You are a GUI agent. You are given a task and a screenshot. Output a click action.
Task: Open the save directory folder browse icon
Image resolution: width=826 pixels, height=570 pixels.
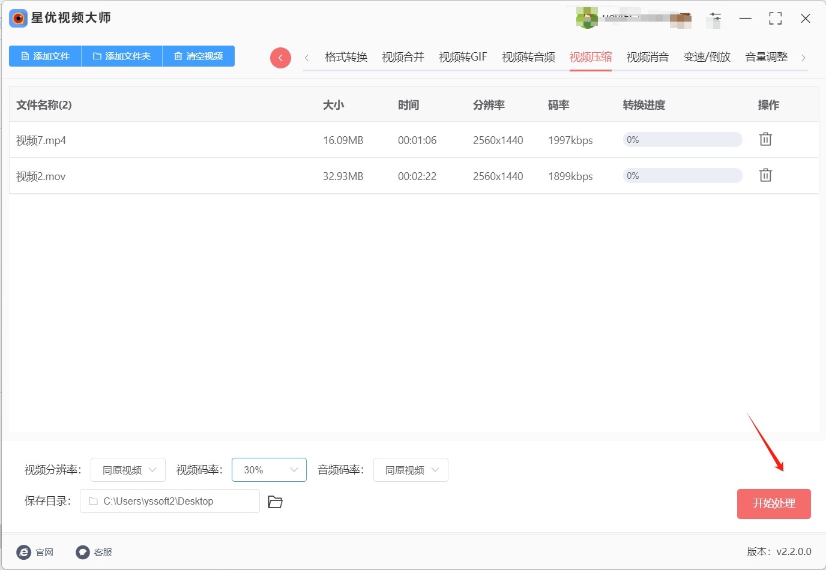point(275,502)
